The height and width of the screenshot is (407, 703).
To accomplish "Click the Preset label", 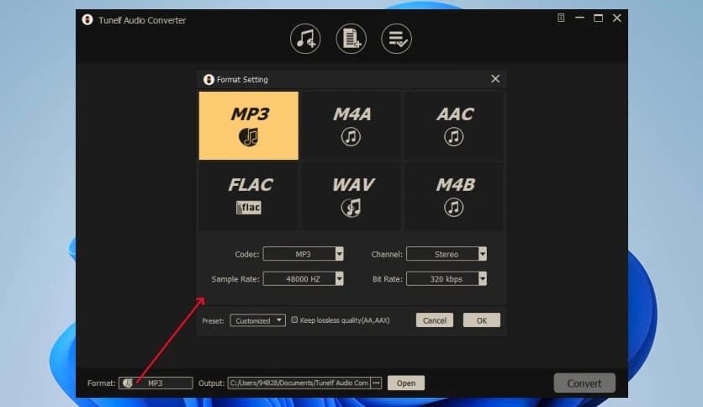I will [x=213, y=321].
